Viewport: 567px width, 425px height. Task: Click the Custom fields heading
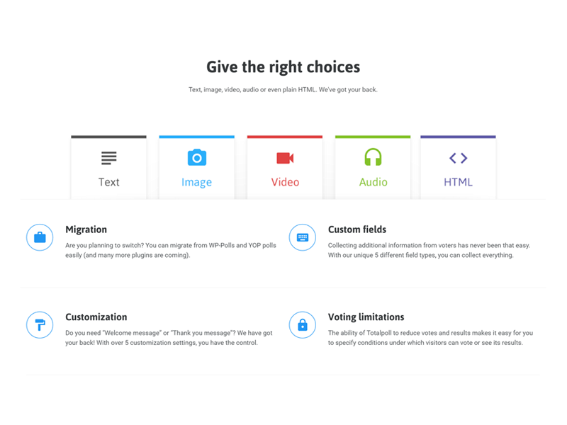(x=357, y=229)
